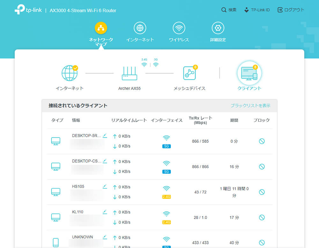Click the 433 / 433 rate value
Viewport: 319px width, 248px height.
click(x=200, y=243)
